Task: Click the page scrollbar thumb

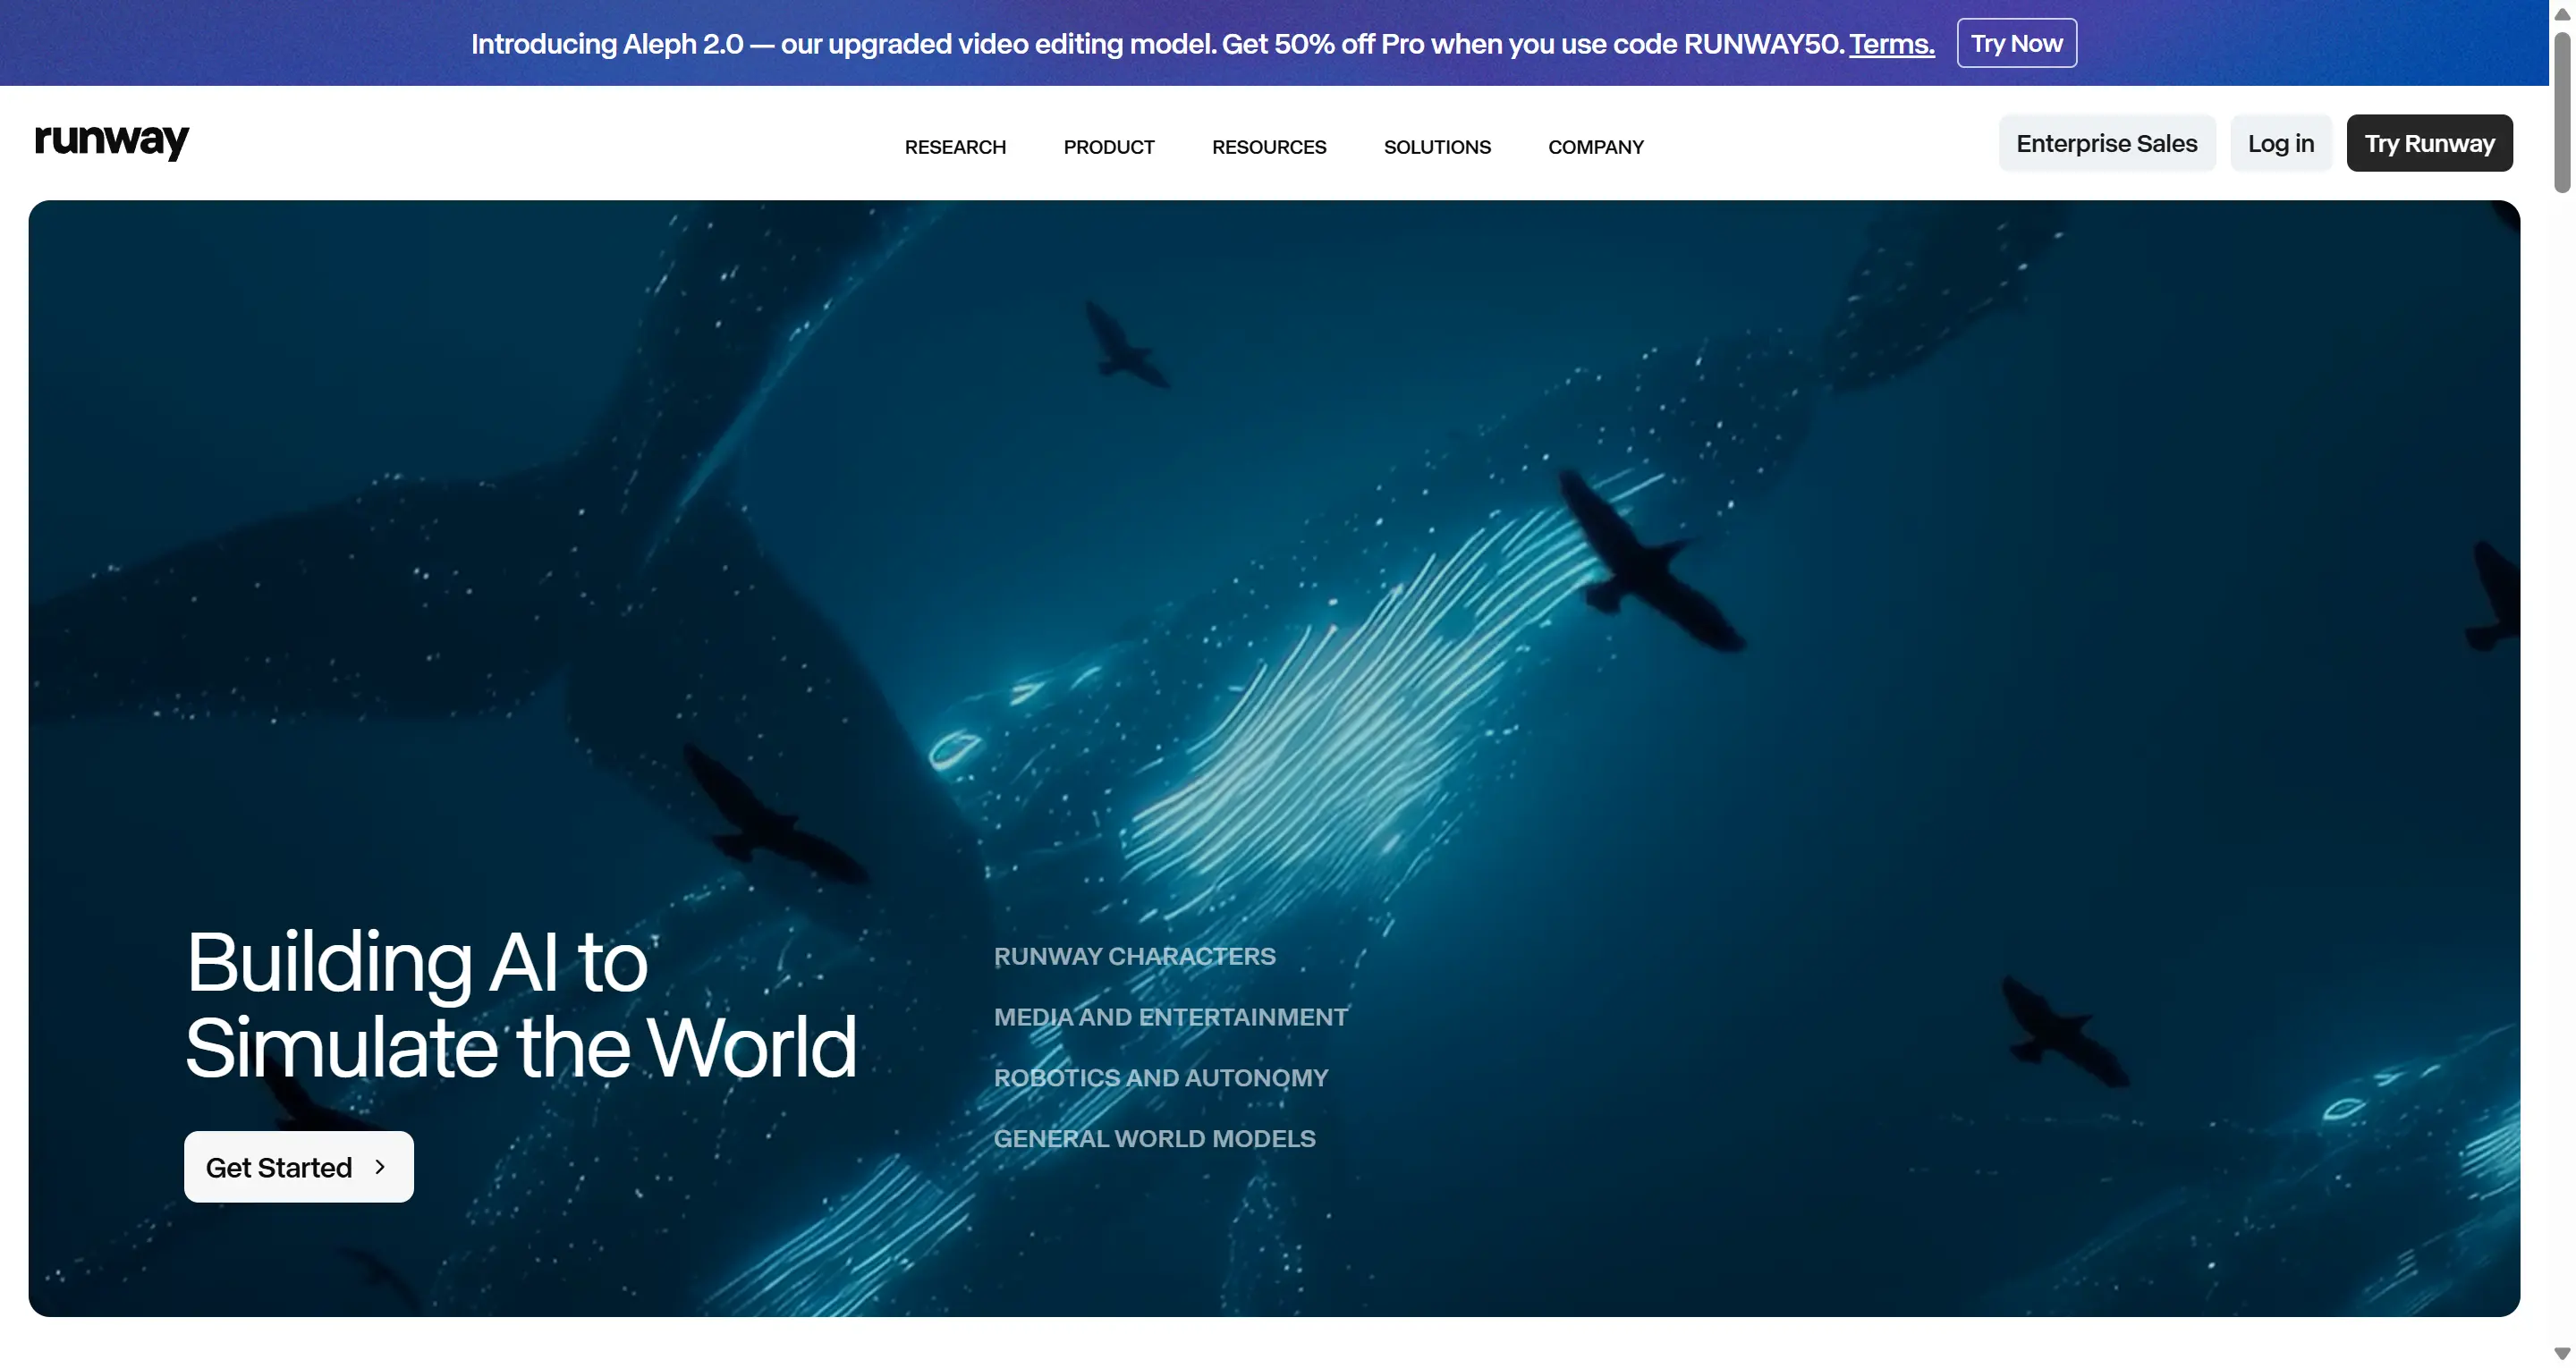Action: click(x=2562, y=112)
